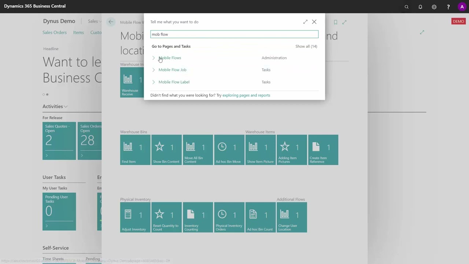Screen dimensions: 469x264
Task: Open Mobile Flows search result
Action: pyautogui.click(x=170, y=58)
